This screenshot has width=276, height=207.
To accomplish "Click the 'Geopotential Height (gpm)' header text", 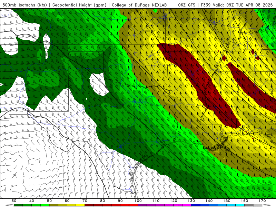I will tap(79, 5).
